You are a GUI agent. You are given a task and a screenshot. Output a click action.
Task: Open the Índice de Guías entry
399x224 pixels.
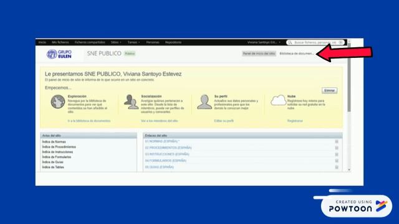[52, 162]
